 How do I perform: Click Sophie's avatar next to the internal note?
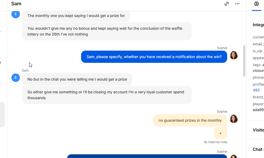(234, 119)
